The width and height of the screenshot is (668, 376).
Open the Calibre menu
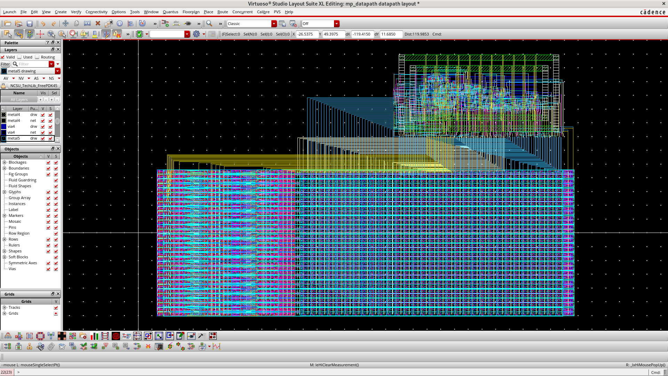coord(263,12)
